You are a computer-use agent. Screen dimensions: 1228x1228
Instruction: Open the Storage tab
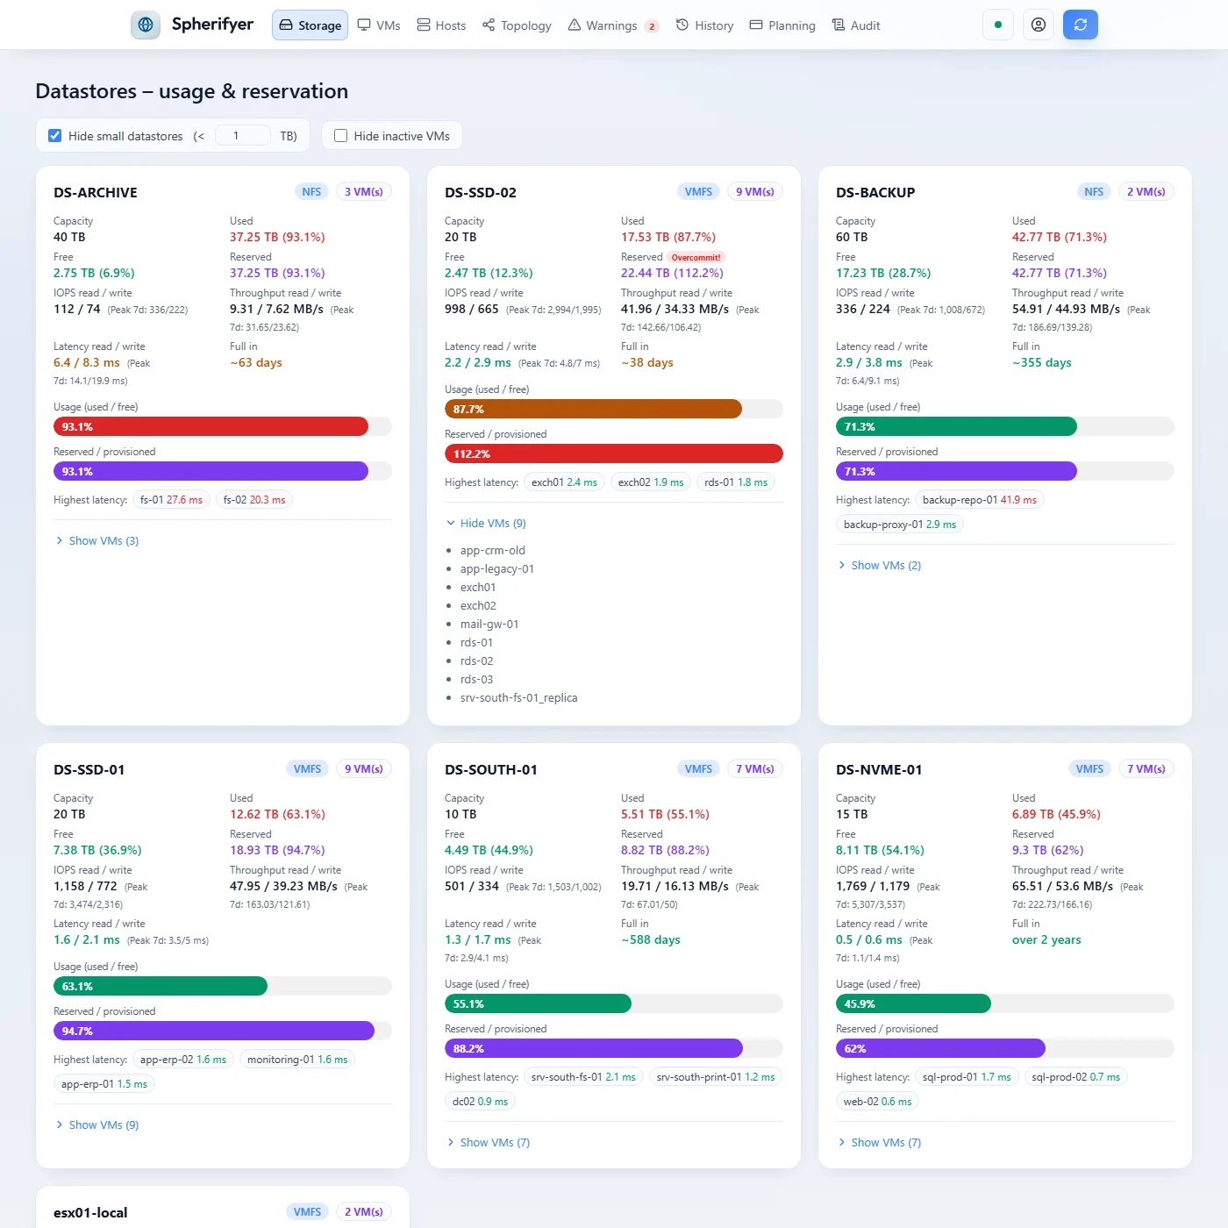311,25
